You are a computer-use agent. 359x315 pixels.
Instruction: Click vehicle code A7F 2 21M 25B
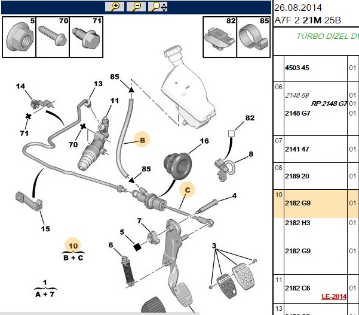pos(308,20)
